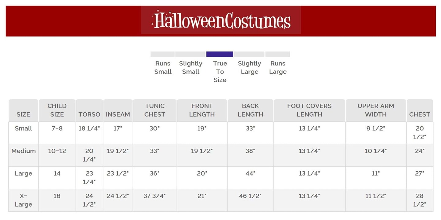Click the Medium size row label
The height and width of the screenshot is (220, 441).
click(23, 151)
